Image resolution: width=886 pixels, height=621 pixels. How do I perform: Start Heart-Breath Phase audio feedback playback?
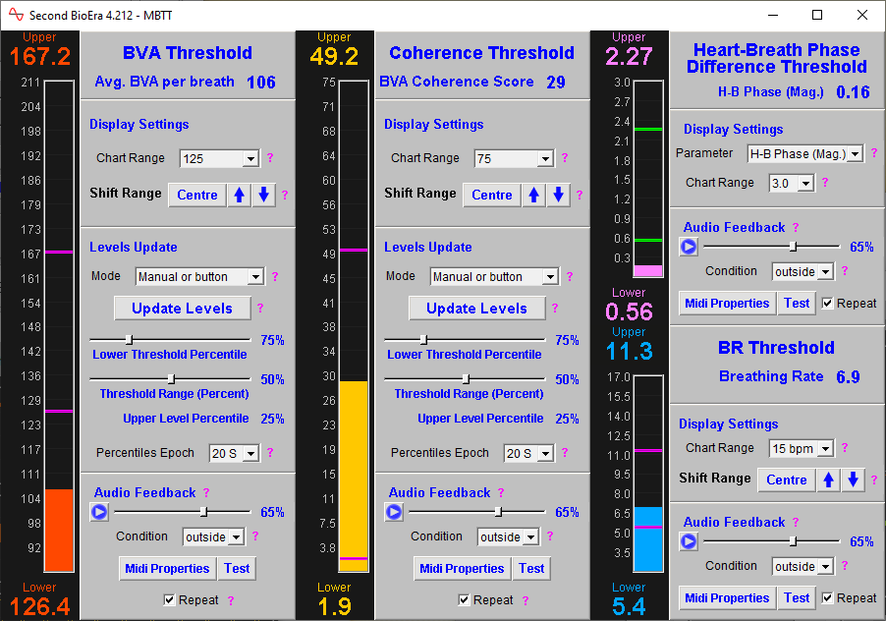pyautogui.click(x=689, y=247)
